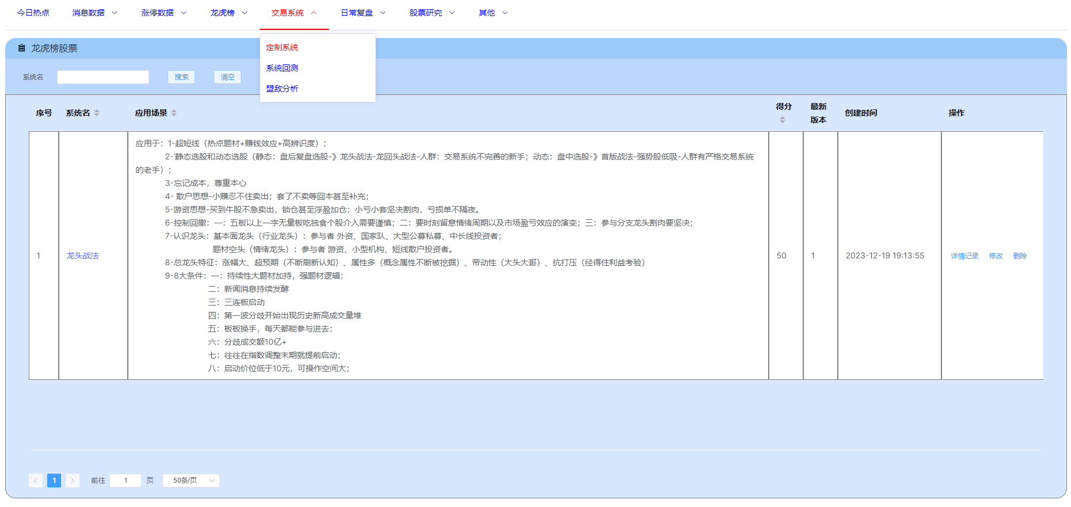The image size is (1071, 507).
Task: Go to next page arrow
Action: point(73,481)
